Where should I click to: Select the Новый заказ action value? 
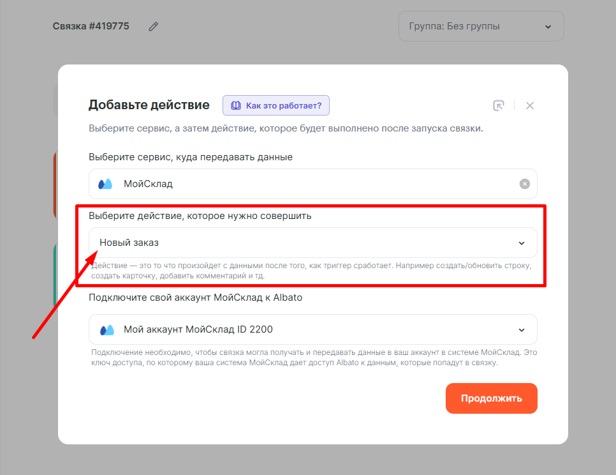(x=129, y=243)
